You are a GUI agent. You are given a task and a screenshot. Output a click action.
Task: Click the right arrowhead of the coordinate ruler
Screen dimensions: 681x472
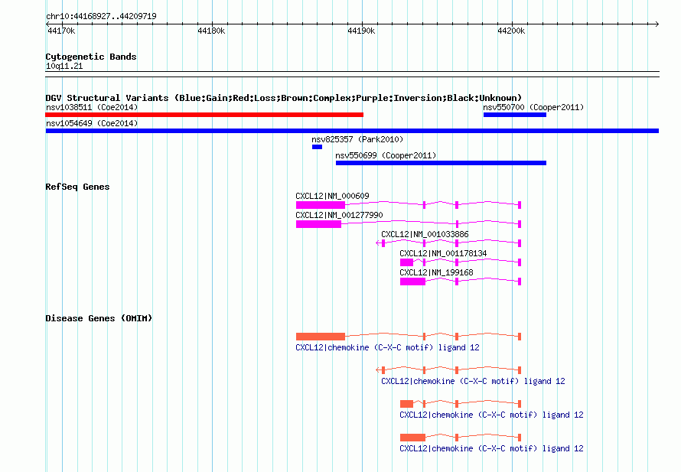[x=657, y=24]
